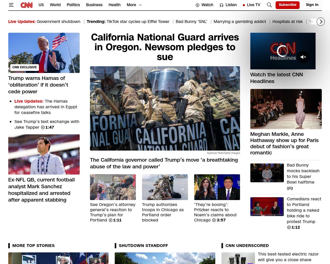330x264 pixels.
Task: Open CNN Underscored section heading
Action: coord(247,246)
